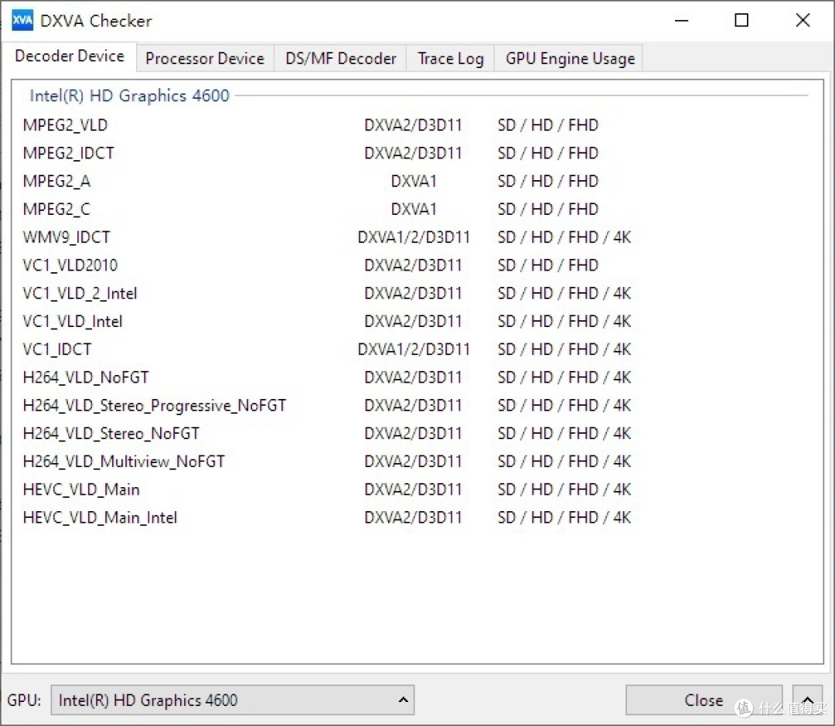Click the VC1_VLD2010 decoder entry

(x=69, y=265)
